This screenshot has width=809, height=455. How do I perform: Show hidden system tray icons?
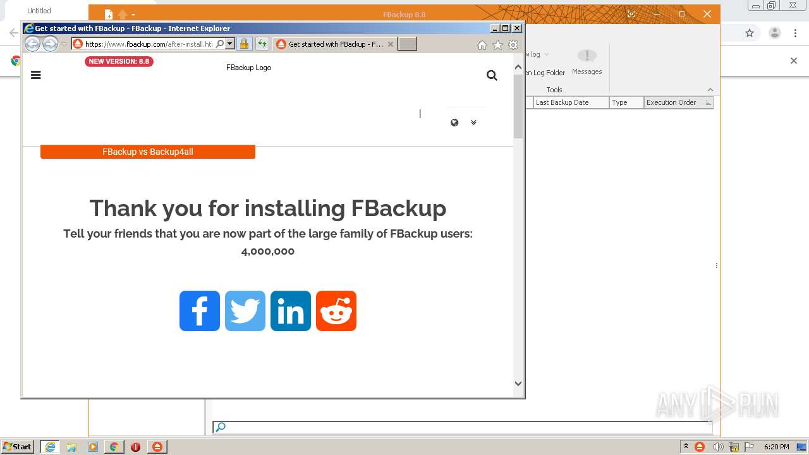(x=686, y=447)
